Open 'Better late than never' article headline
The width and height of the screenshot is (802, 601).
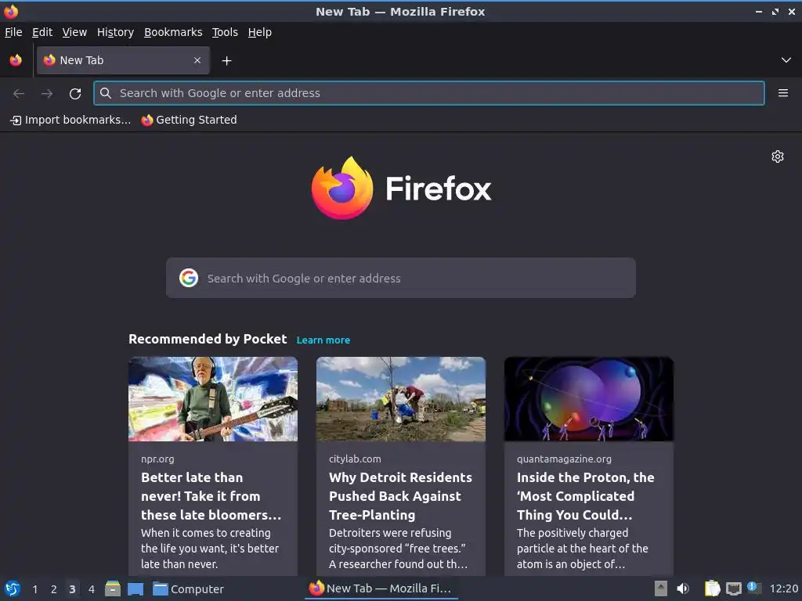211,495
